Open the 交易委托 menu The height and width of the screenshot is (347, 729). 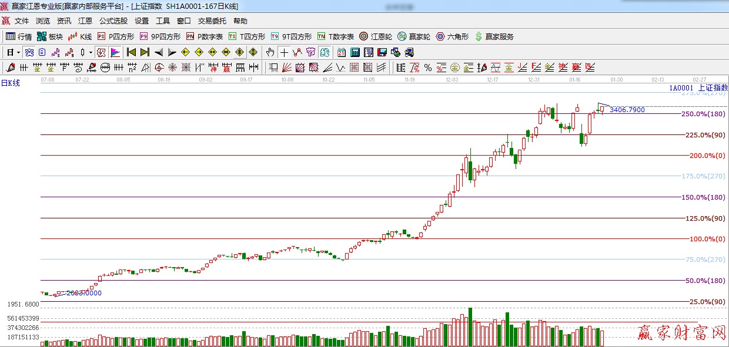(x=212, y=21)
